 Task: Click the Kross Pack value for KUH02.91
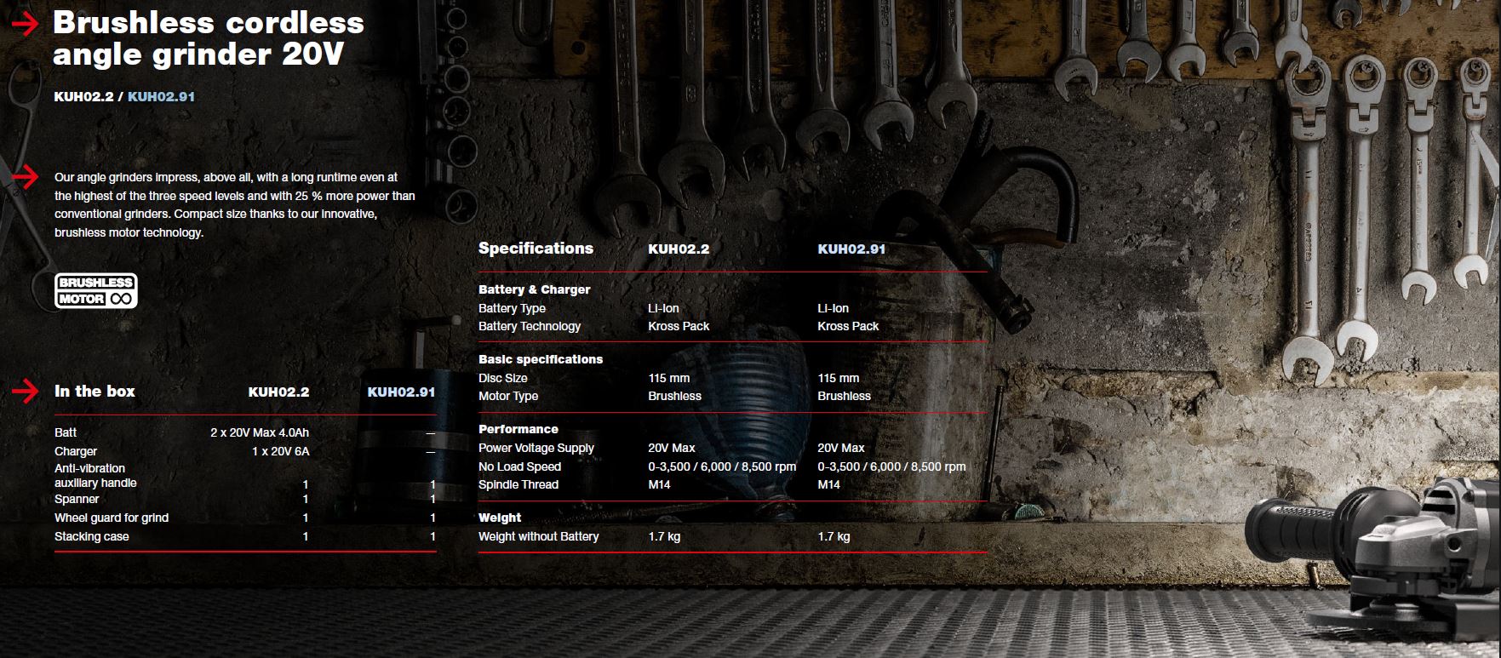848,326
